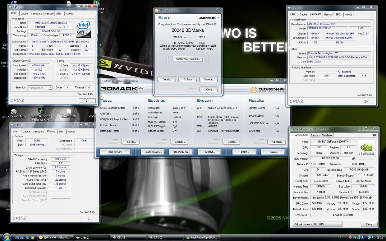Image resolution: width=386 pixels, height=241 pixels.
Task: Click the Futuremark logo in the 3DMark06 window
Action: pos(268,90)
